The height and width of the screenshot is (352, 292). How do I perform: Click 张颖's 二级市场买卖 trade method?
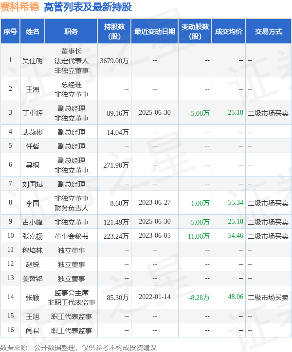pos(268,298)
